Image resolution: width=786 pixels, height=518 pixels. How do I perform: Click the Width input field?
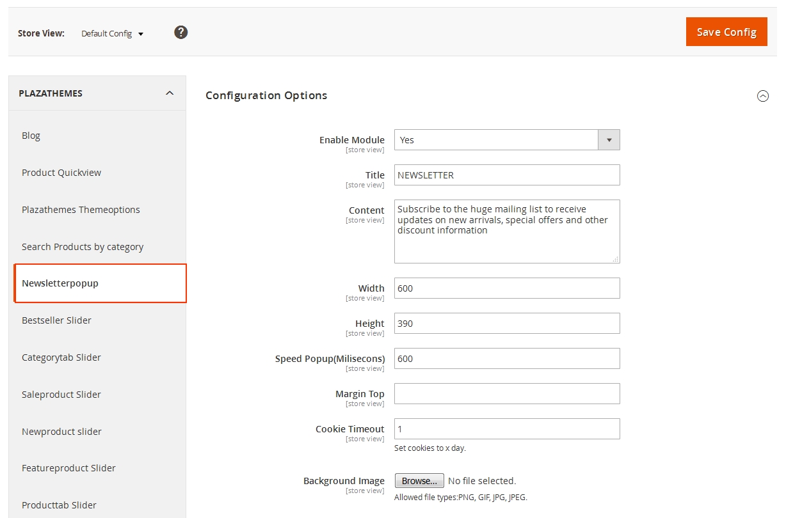506,288
